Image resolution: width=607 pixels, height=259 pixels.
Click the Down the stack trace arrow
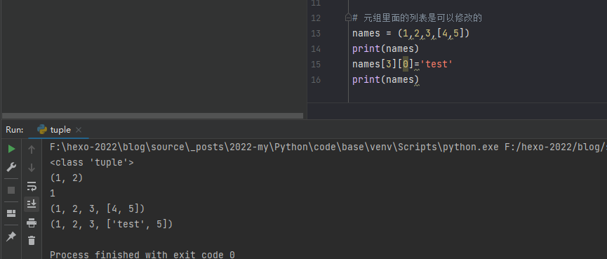tap(32, 168)
